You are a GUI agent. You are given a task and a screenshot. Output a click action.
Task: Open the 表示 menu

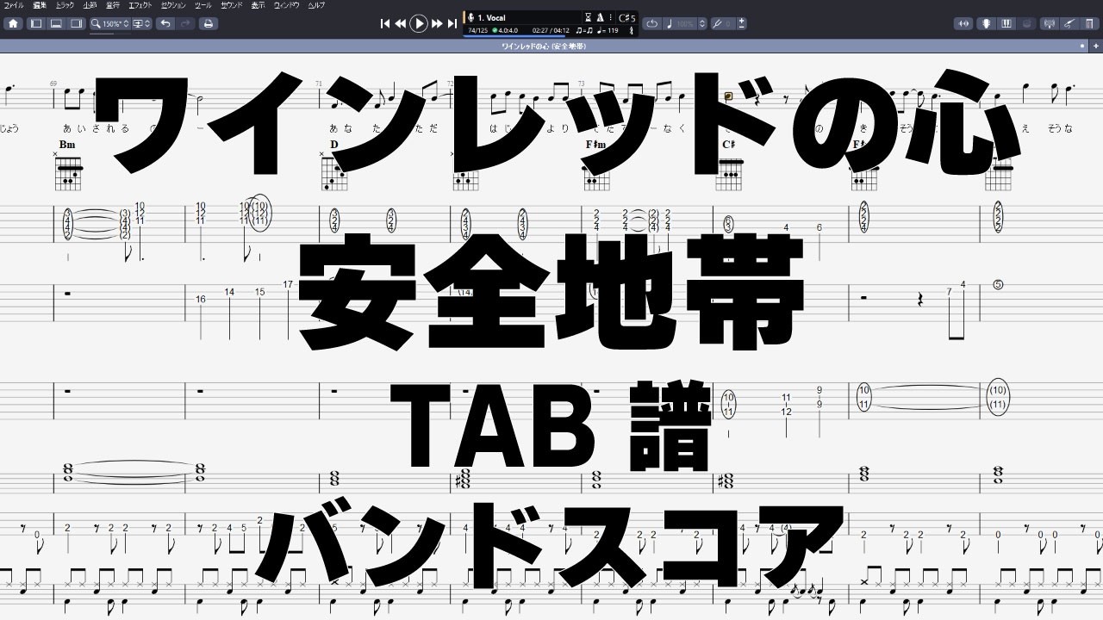coord(258,5)
